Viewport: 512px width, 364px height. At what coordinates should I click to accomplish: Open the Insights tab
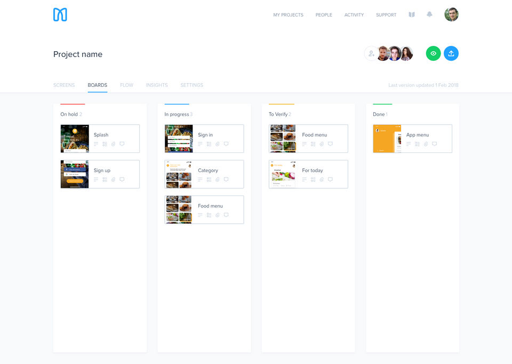pos(157,85)
